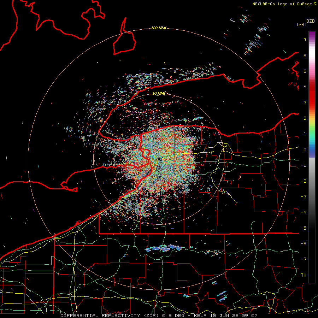Click the ZDR color scale bar

coord(312,157)
